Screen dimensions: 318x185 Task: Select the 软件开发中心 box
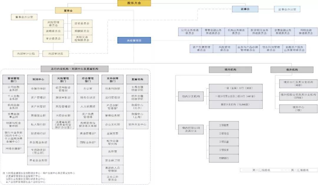[x=137, y=124]
